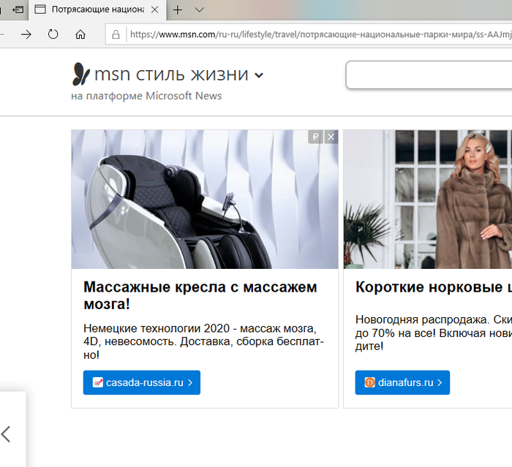
Task: Click the Новогодняя распродажа description text
Action: [434, 333]
